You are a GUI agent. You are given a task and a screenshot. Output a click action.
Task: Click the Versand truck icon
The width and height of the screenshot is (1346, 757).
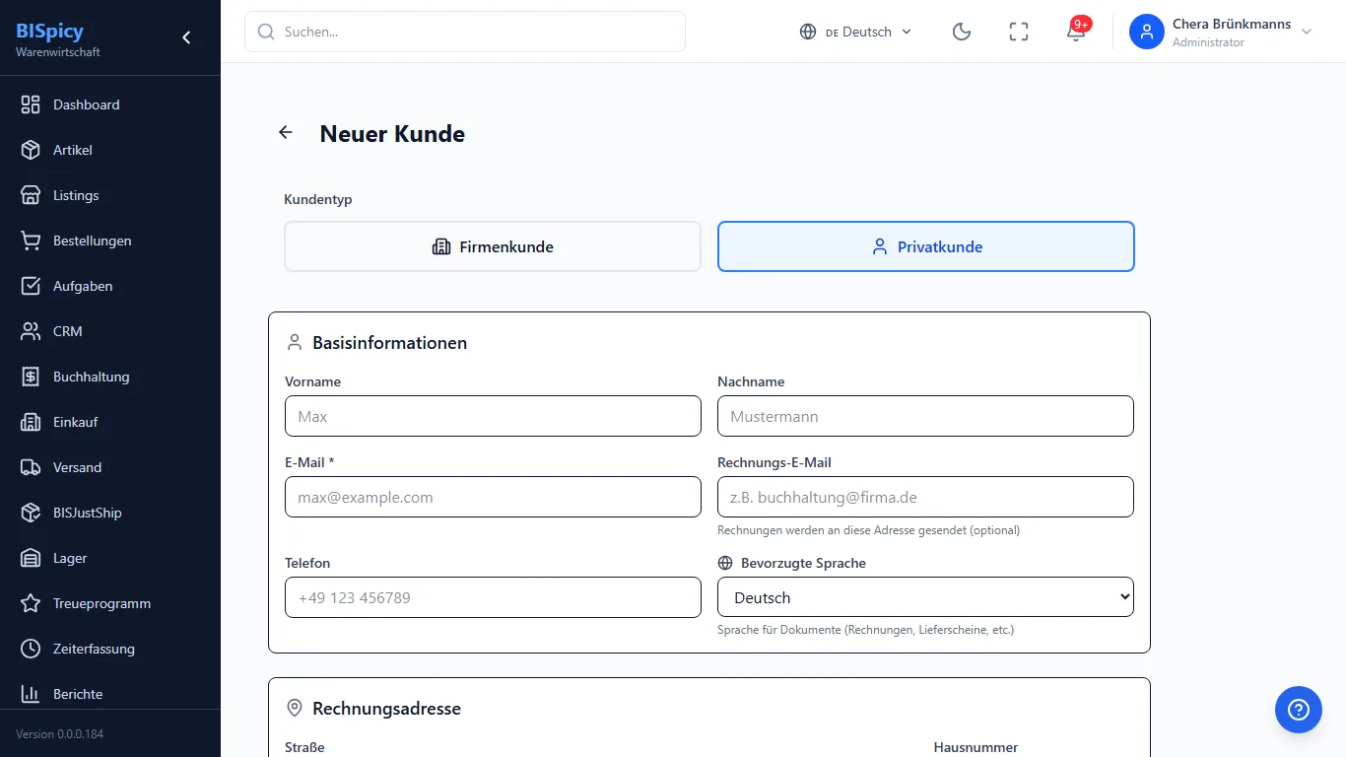(x=31, y=467)
